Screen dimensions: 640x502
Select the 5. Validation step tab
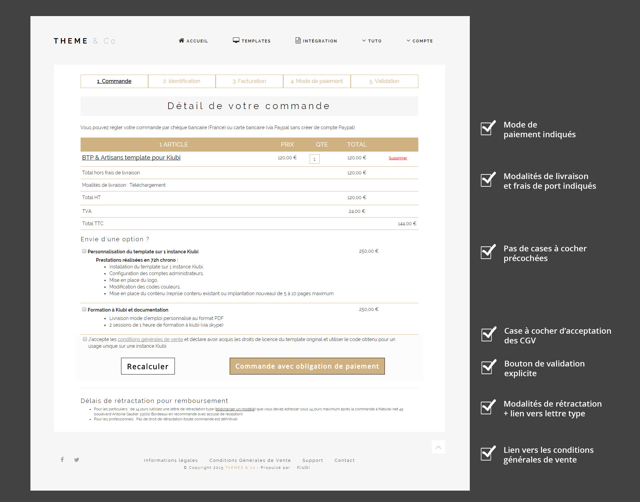pyautogui.click(x=384, y=81)
